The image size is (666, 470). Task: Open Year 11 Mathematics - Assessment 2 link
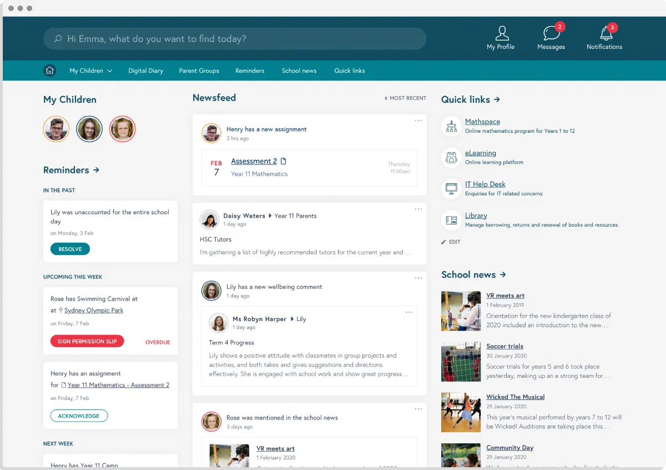[118, 385]
